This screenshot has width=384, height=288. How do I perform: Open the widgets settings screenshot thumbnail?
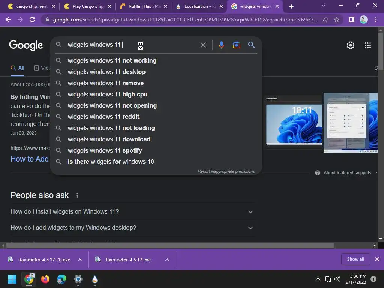click(351, 123)
